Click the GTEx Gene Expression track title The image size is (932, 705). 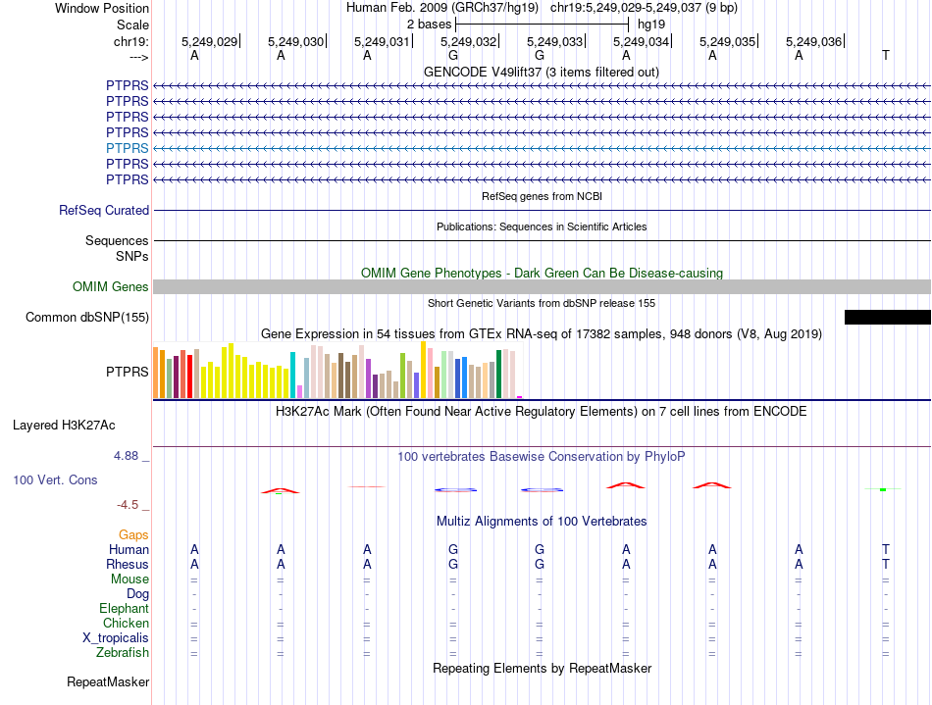tap(542, 333)
